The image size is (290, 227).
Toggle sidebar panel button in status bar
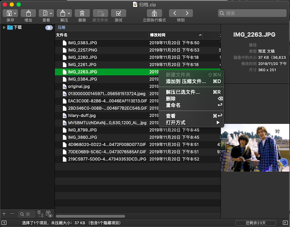(x=4, y=223)
